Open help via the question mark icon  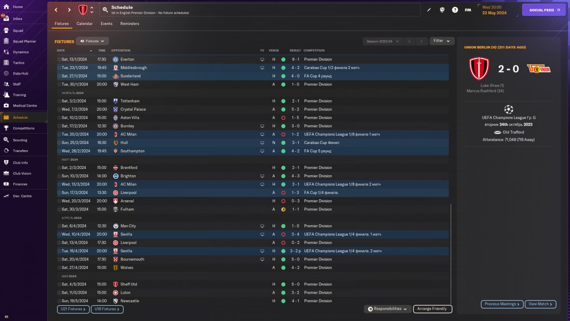coord(455,10)
